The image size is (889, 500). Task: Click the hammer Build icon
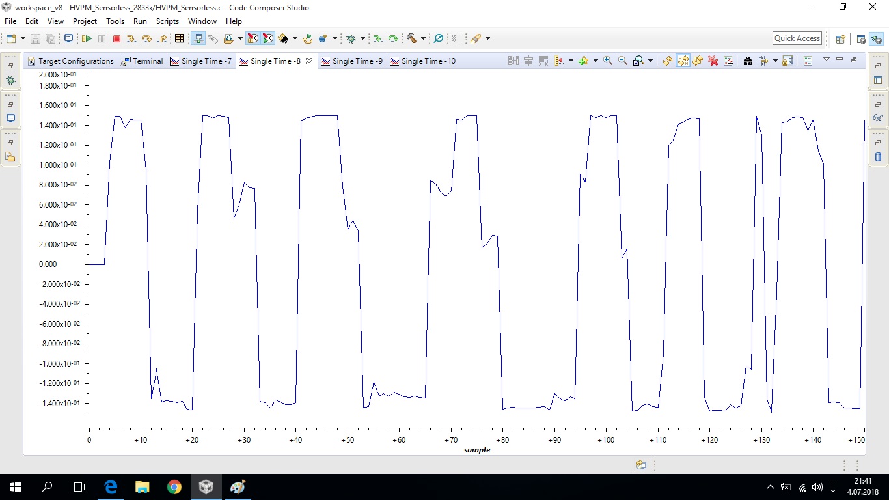point(411,39)
